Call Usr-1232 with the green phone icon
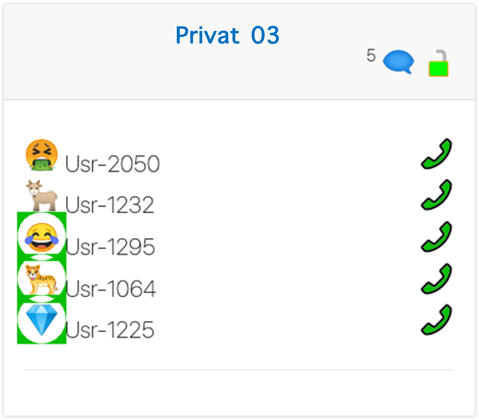 436,195
